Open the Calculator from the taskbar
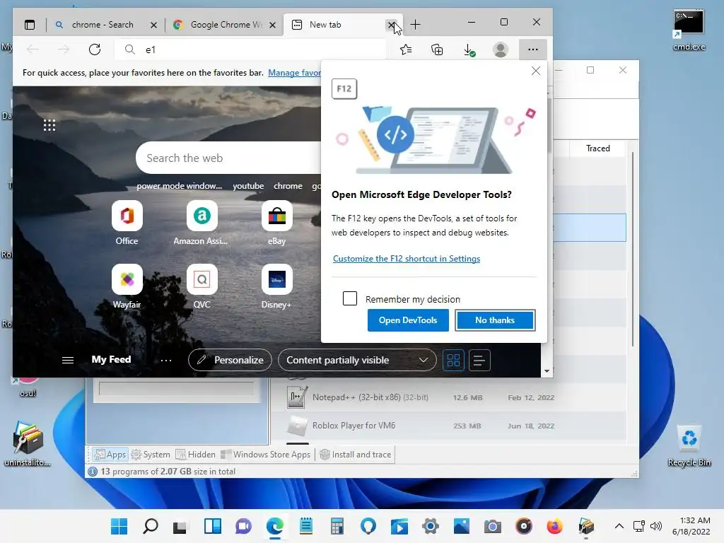Viewport: 724px width, 543px height. pyautogui.click(x=337, y=526)
